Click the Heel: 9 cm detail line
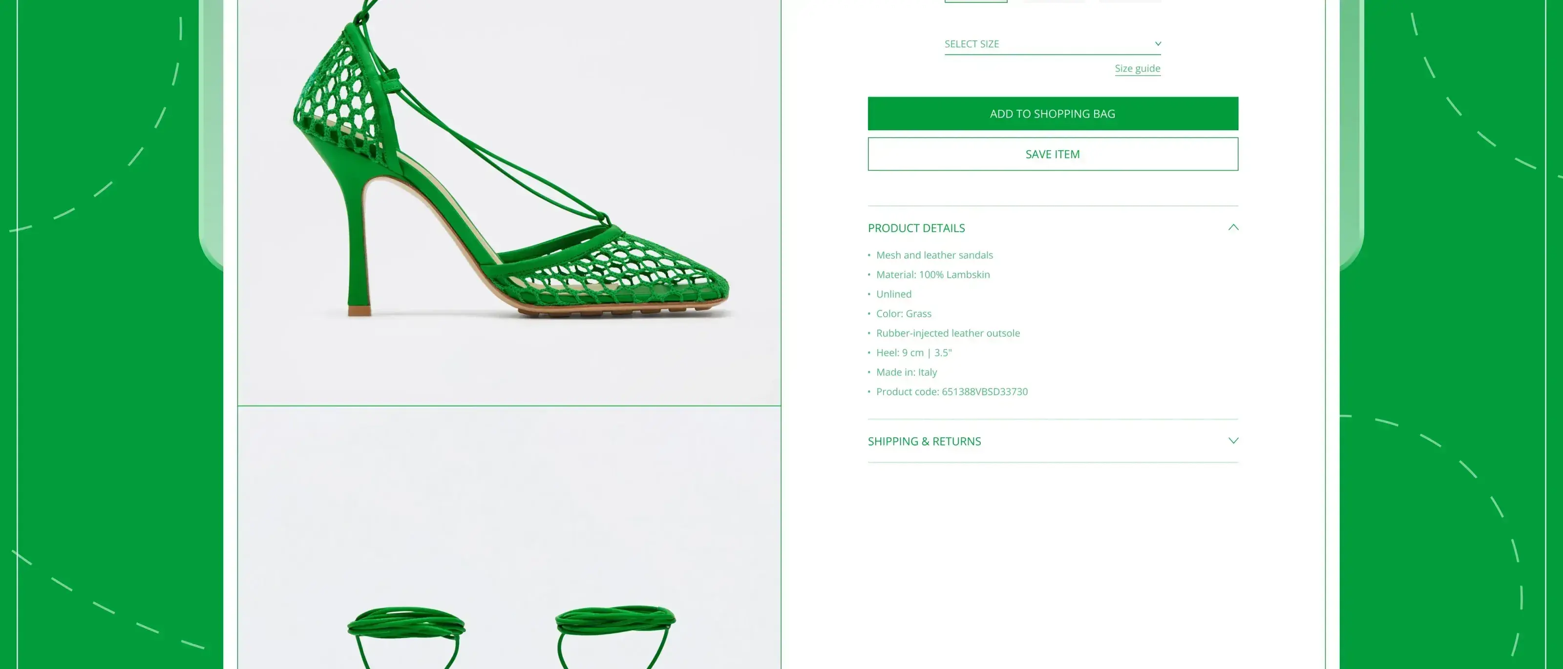1563x669 pixels. (x=914, y=353)
